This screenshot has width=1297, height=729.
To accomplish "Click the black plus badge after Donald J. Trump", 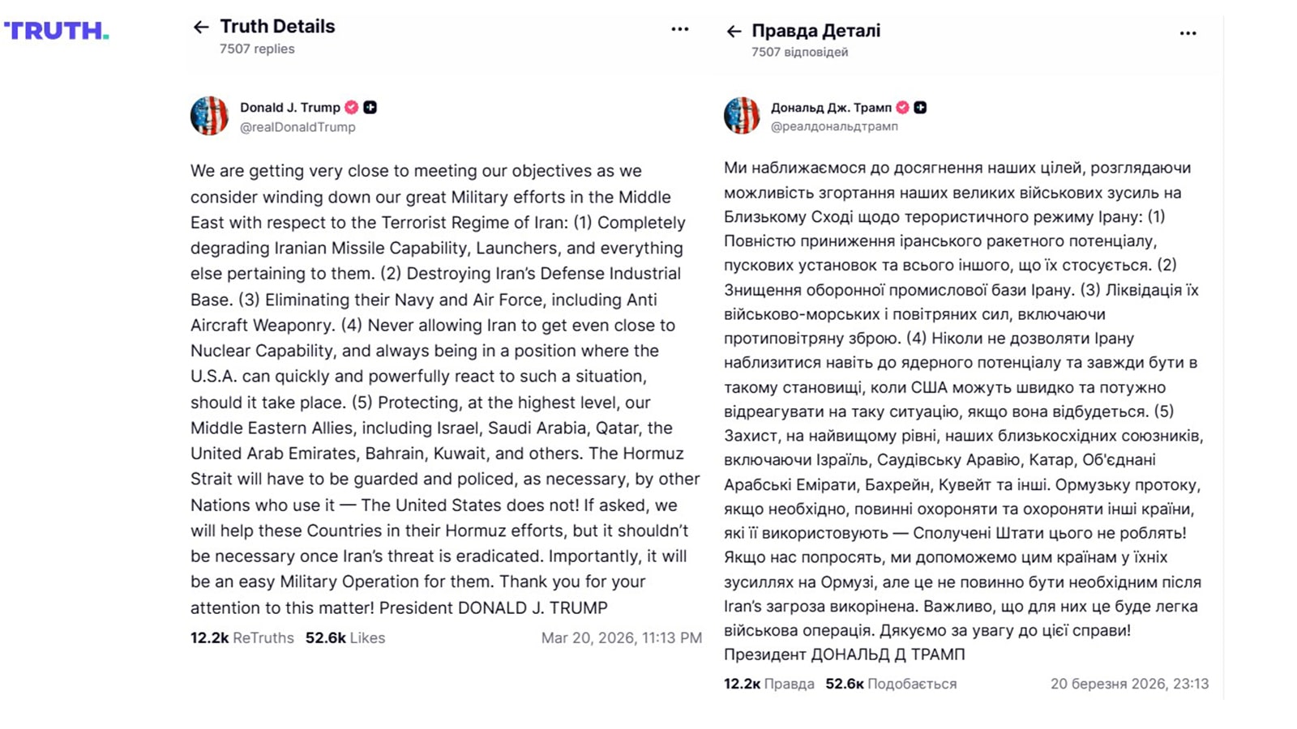I will [x=370, y=107].
